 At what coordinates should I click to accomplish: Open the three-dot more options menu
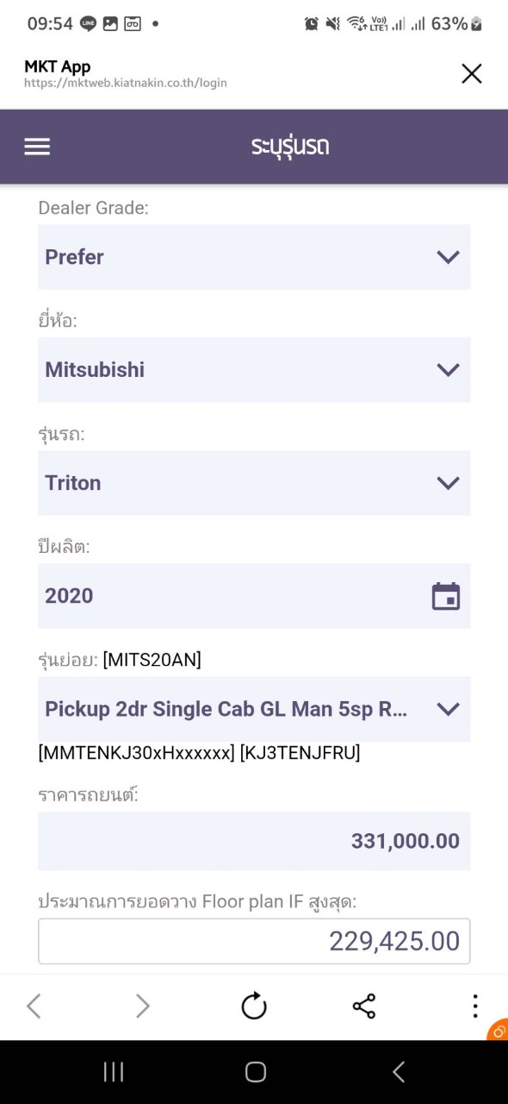pos(474,1006)
